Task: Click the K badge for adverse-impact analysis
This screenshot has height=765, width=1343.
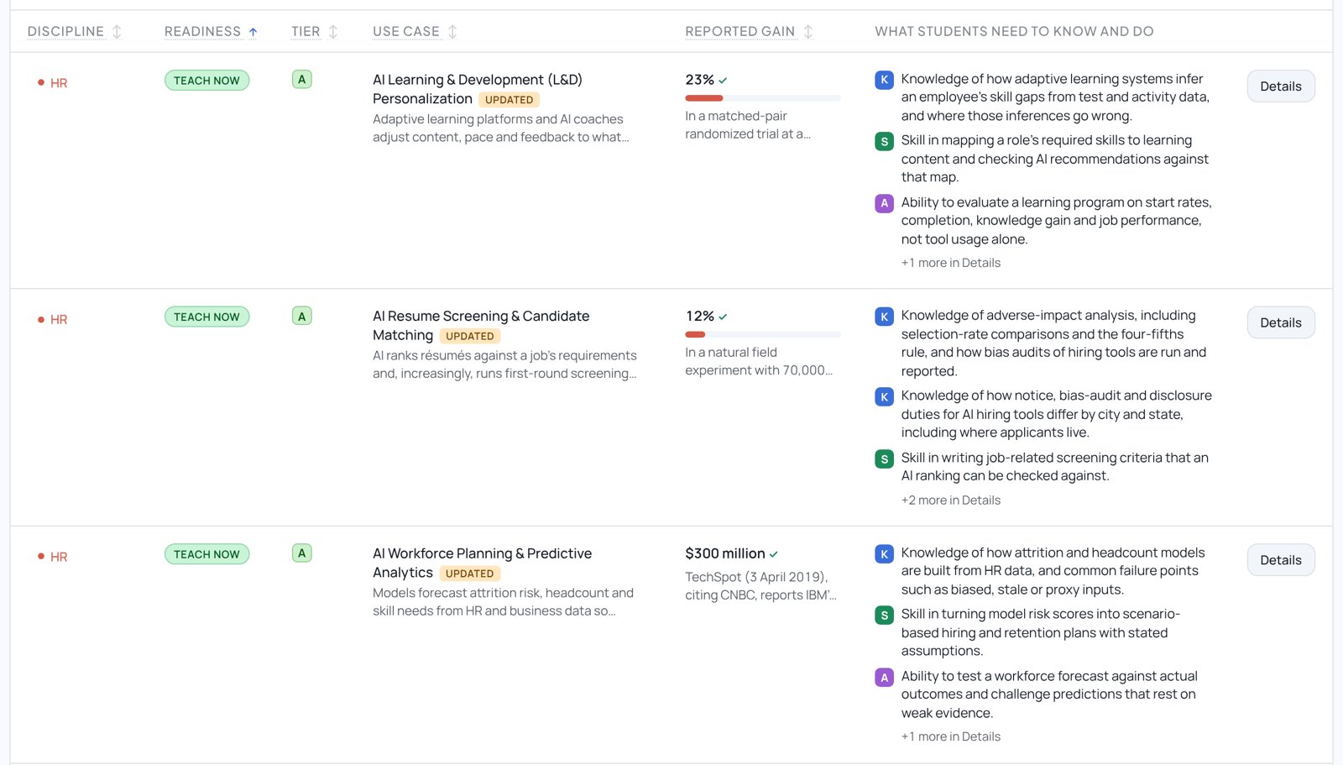Action: pos(884,317)
